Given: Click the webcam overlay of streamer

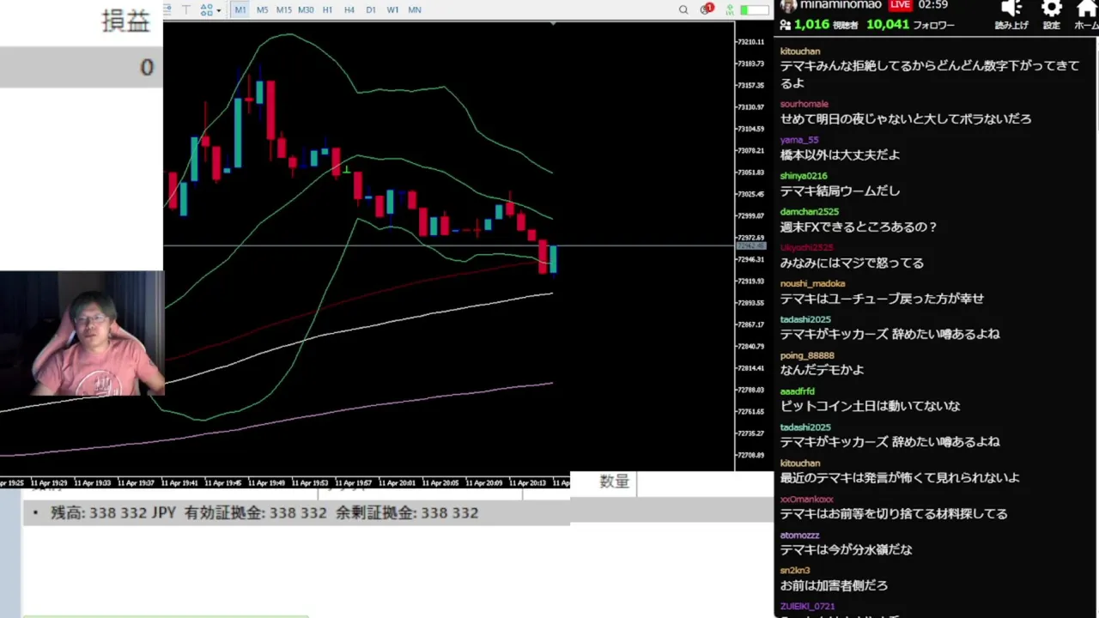Looking at the screenshot, I should [x=82, y=335].
